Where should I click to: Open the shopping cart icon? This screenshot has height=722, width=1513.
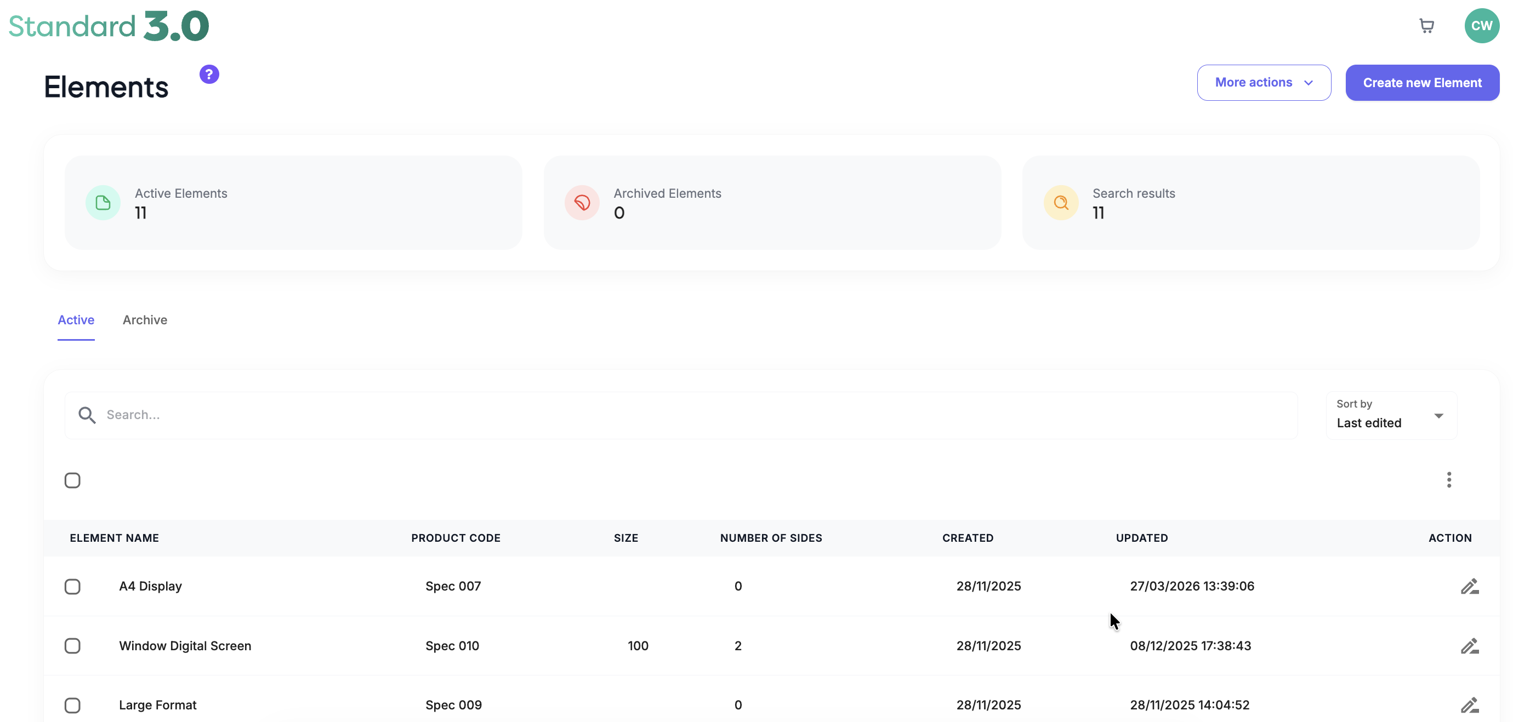pyautogui.click(x=1426, y=26)
